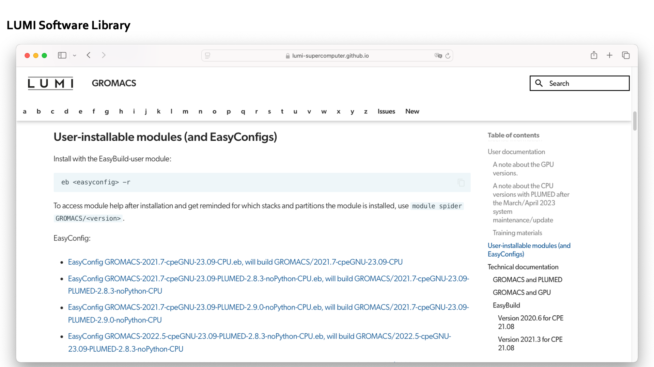Open GROMACS-2021.7 PLUMED-2.9.0-noPython-CPU EasyConfig link

[268, 313]
